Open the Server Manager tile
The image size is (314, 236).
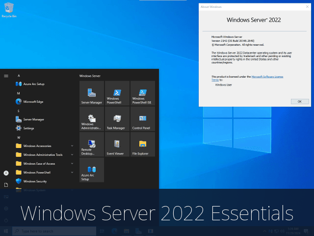pyautogui.click(x=92, y=93)
